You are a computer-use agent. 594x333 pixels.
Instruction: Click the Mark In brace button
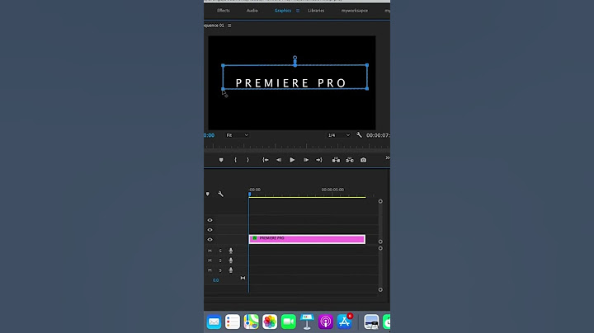[235, 160]
